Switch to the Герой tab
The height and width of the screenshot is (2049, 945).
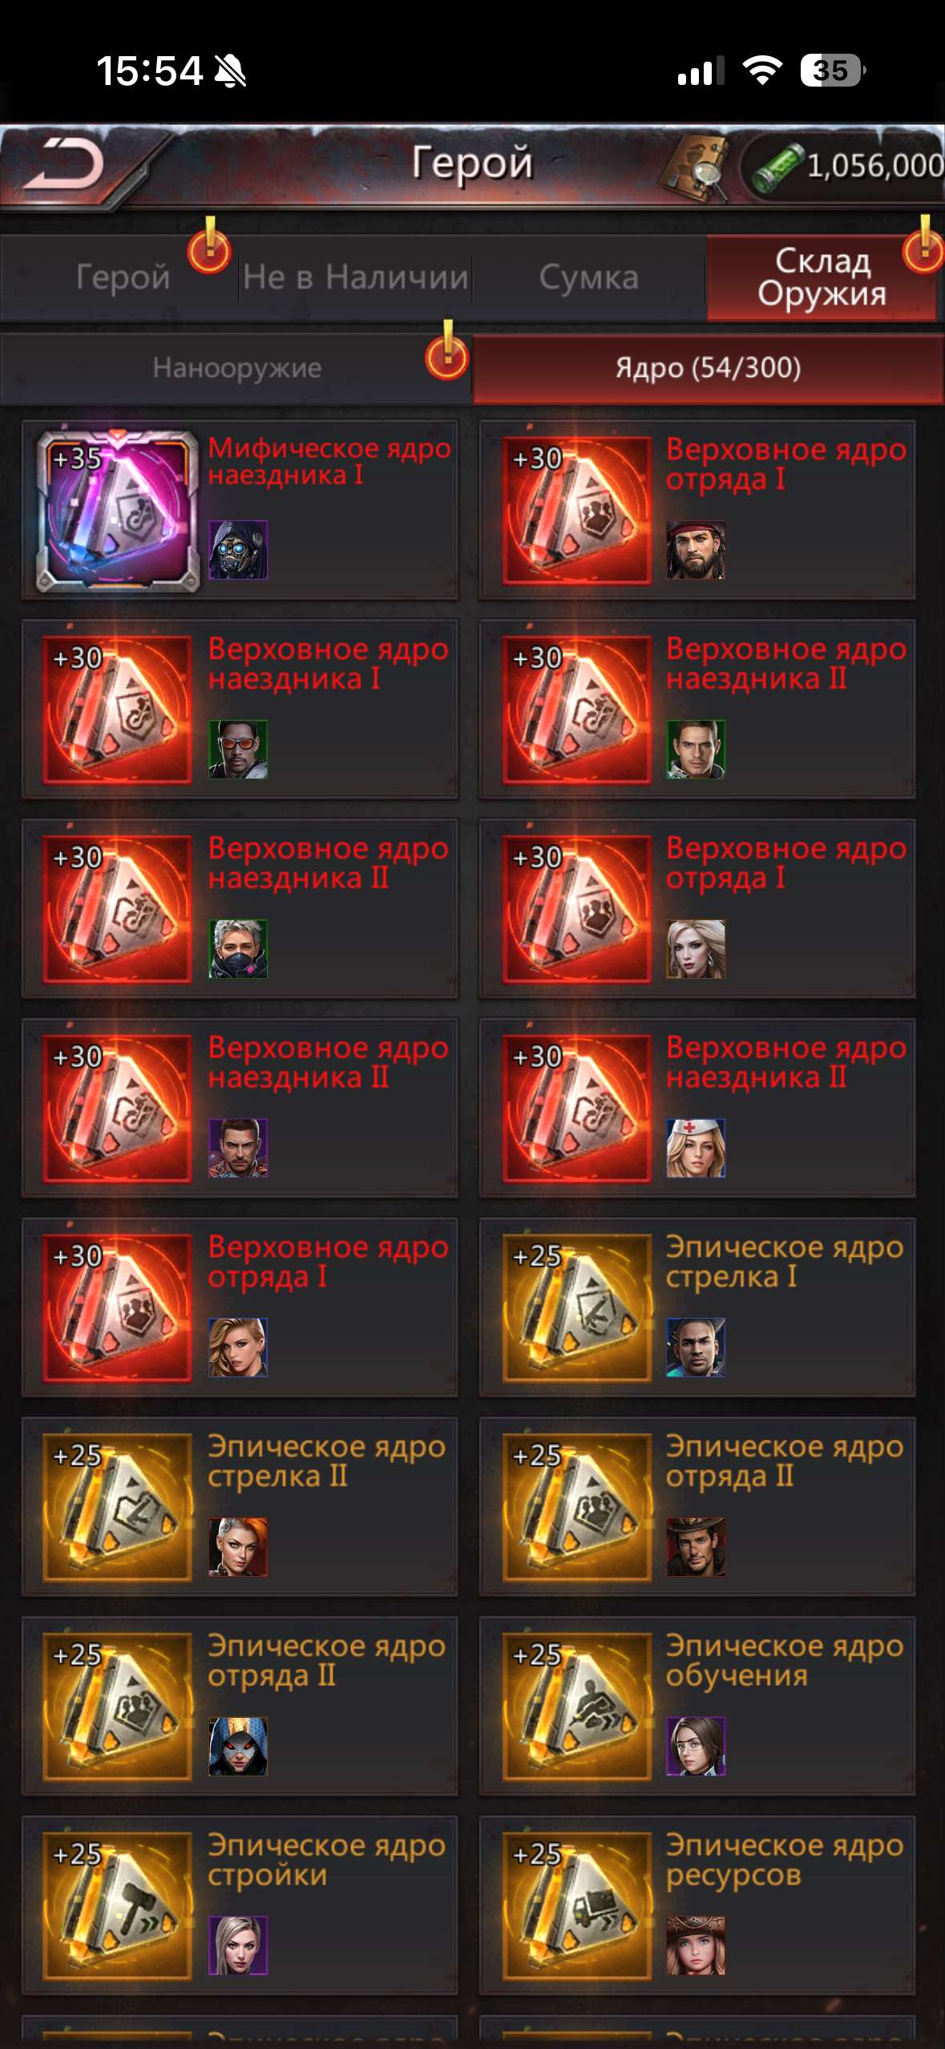(x=123, y=277)
